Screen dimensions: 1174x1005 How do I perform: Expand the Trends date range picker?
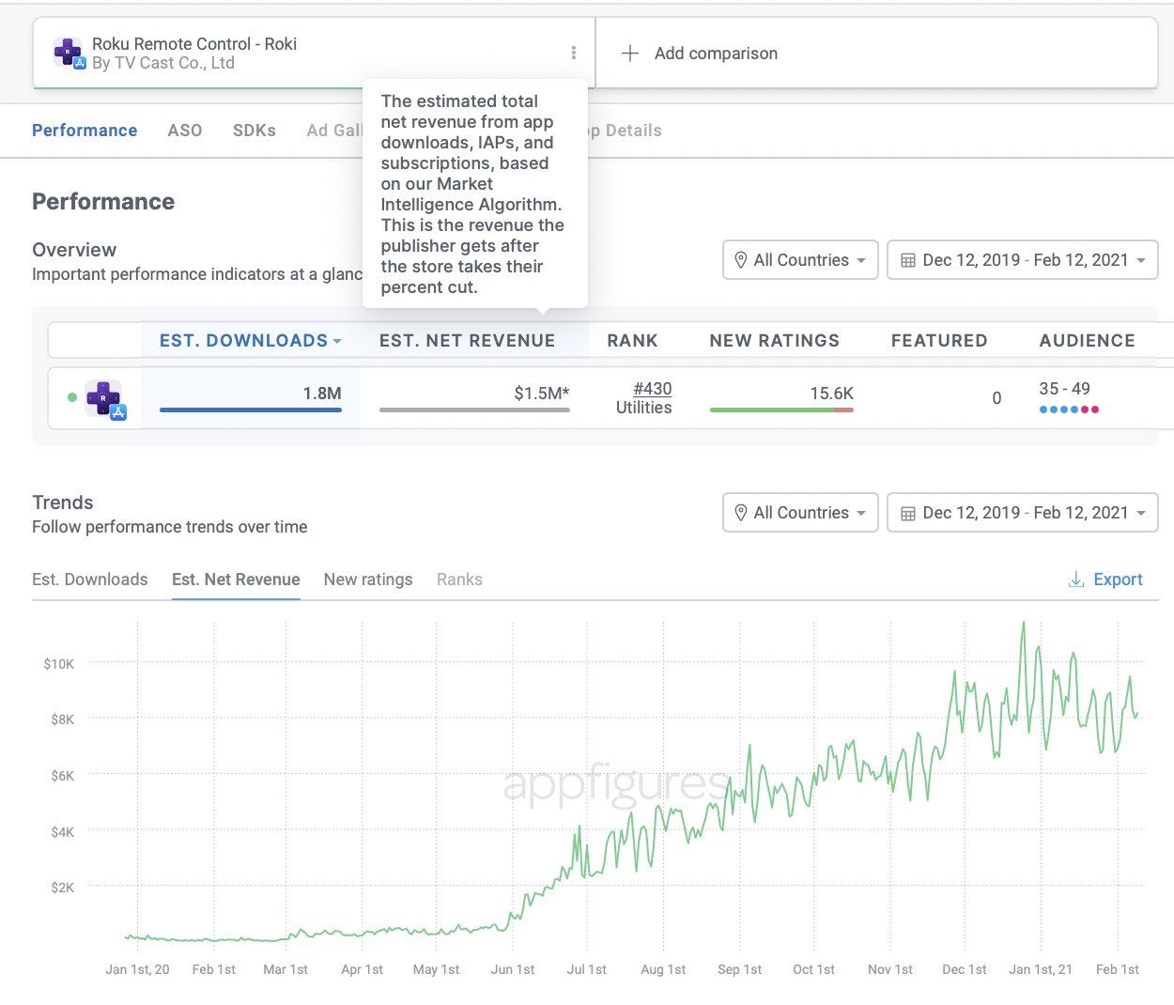[1023, 513]
